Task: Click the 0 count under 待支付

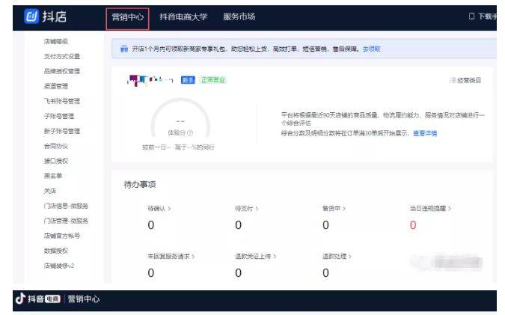Action: click(x=239, y=225)
